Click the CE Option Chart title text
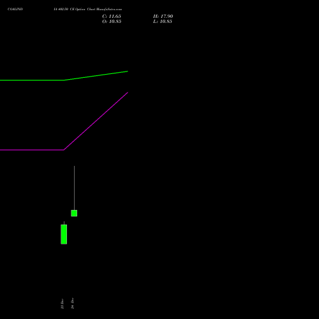Image resolution: width=319 pixels, height=319 pixels. (88, 9)
